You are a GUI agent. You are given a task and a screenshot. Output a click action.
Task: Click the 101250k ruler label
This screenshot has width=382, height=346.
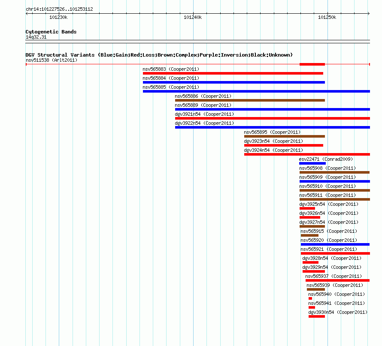(327, 17)
